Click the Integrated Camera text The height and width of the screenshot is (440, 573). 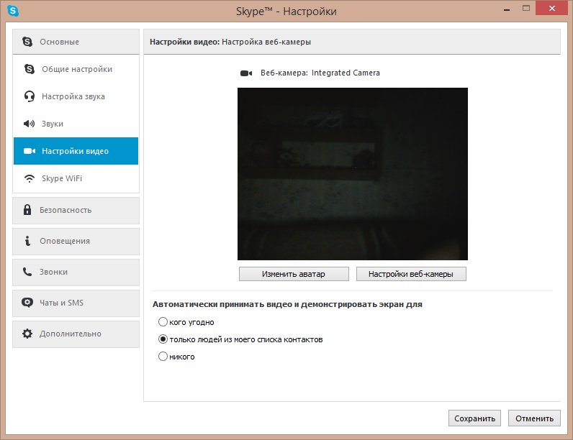point(346,73)
